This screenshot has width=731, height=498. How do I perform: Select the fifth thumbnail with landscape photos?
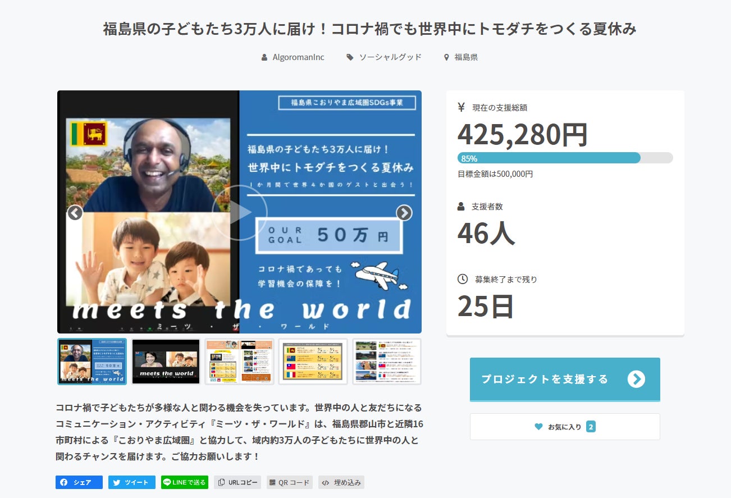[x=386, y=362]
